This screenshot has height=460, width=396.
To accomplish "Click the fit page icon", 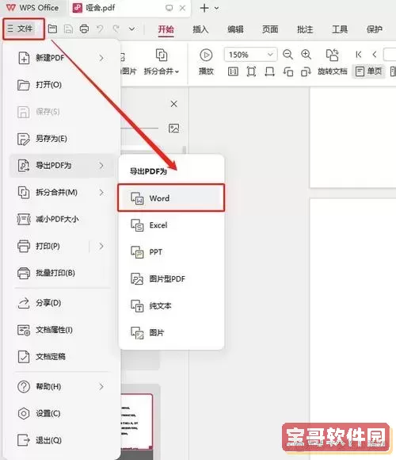I will pyautogui.click(x=251, y=71).
